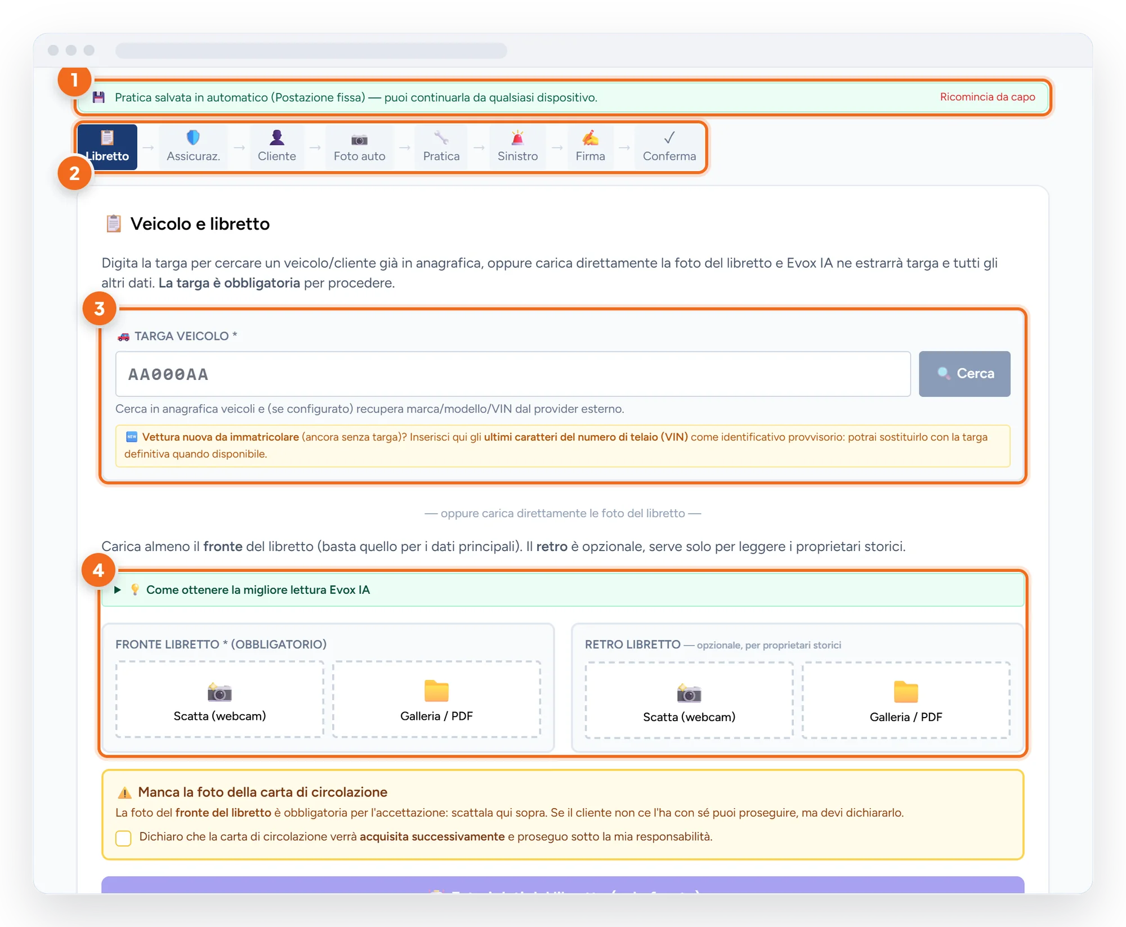Jump to the Sinistro siren step
This screenshot has width=1126, height=927.
coord(517,146)
